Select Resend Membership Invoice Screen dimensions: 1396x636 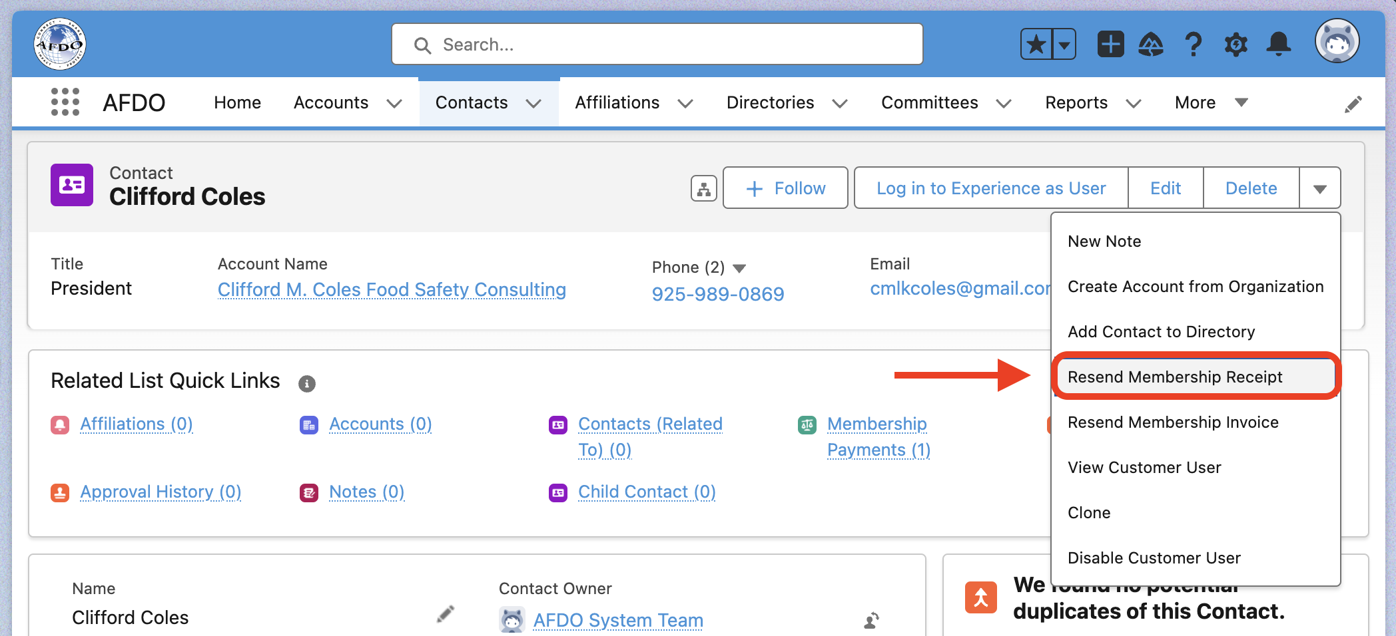(x=1196, y=422)
